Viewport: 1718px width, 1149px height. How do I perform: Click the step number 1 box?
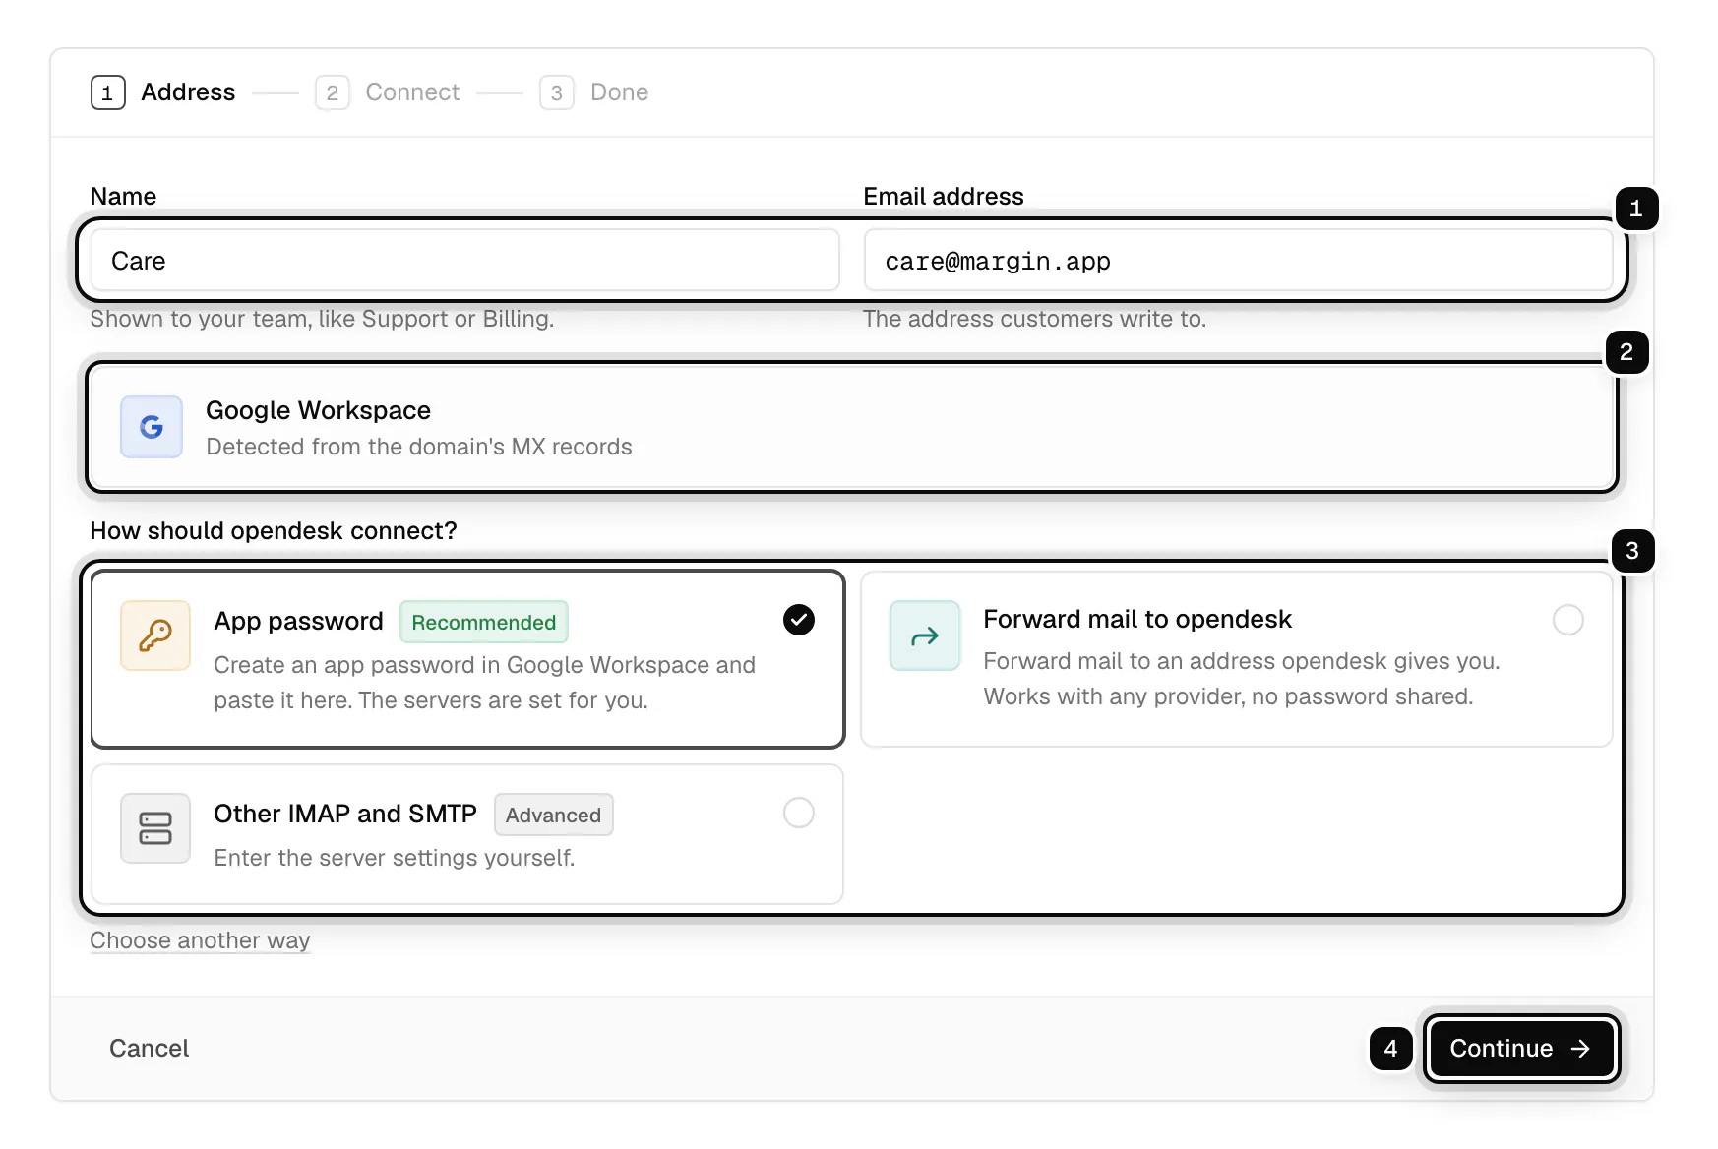pos(108,92)
